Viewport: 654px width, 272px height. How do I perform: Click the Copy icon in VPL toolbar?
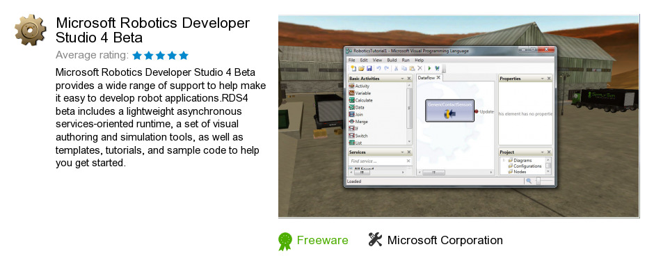tap(404, 68)
